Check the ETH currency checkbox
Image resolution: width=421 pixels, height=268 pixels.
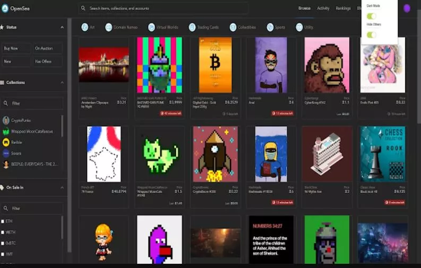click(3, 221)
